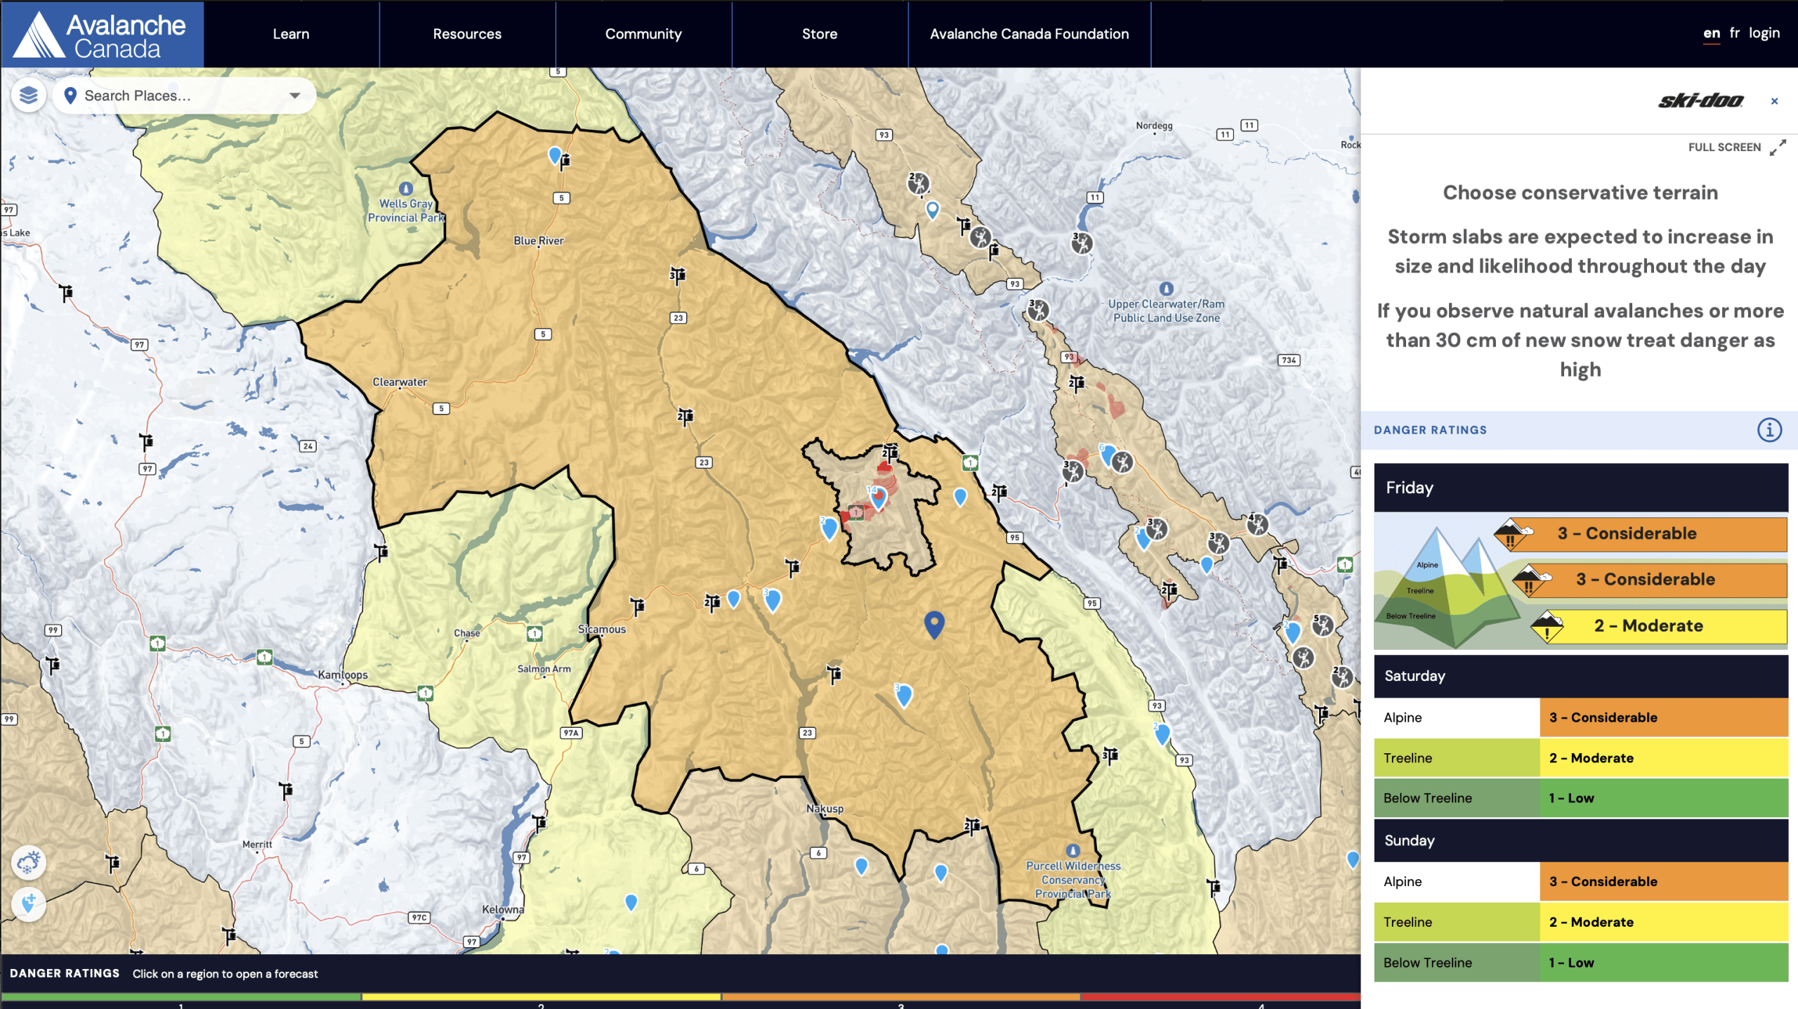
Task: Open the Community menu
Action: coord(643,34)
